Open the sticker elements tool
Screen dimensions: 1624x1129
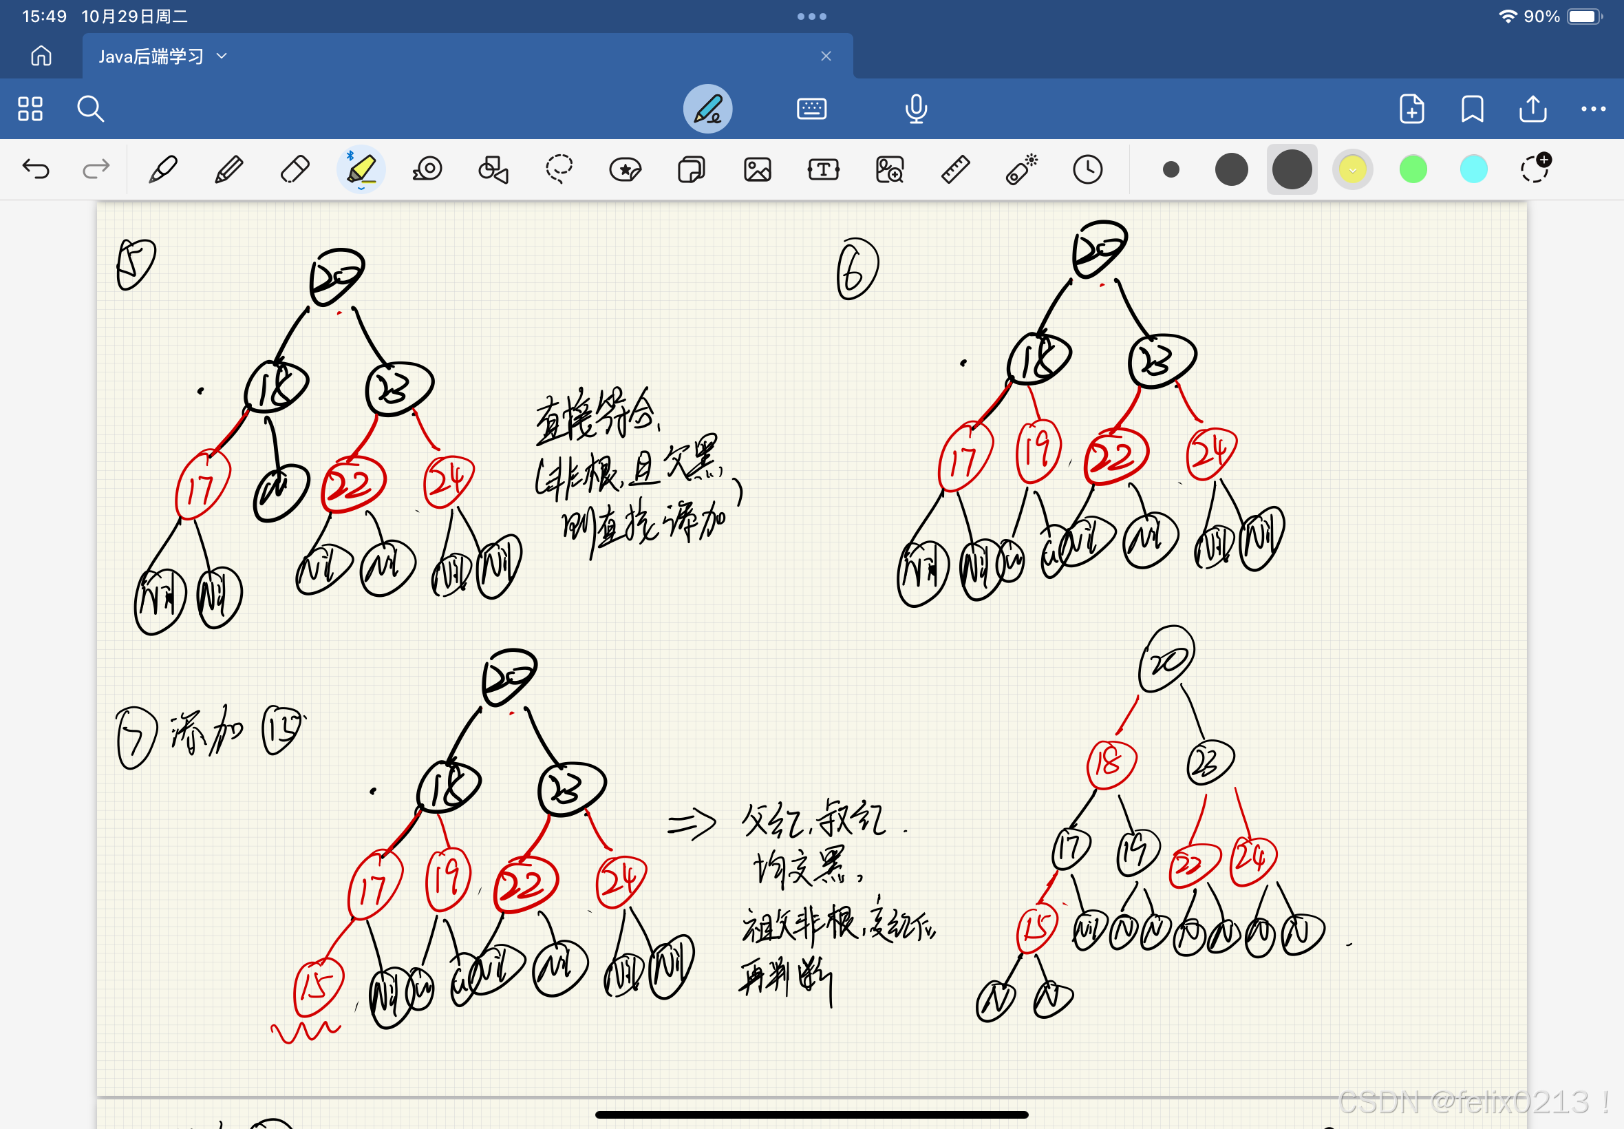pyautogui.click(x=625, y=170)
